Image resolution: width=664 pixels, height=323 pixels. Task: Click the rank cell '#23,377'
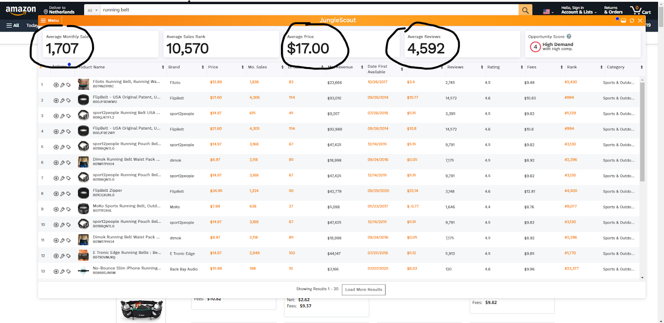click(x=571, y=268)
